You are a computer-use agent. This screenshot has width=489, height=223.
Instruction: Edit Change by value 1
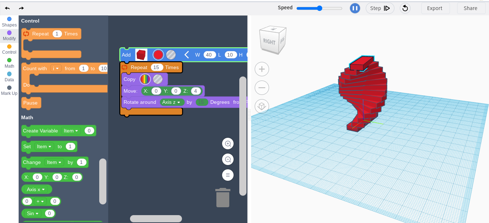point(82,162)
